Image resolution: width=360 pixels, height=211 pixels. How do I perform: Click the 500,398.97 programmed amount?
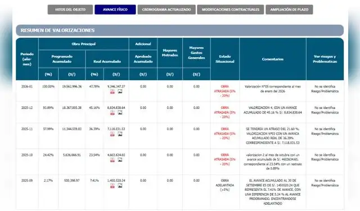pos(72,181)
